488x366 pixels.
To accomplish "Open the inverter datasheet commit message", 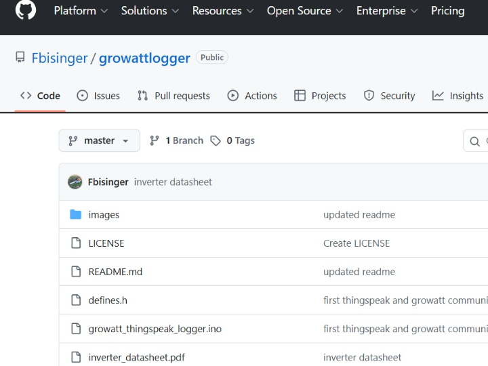I will (173, 182).
